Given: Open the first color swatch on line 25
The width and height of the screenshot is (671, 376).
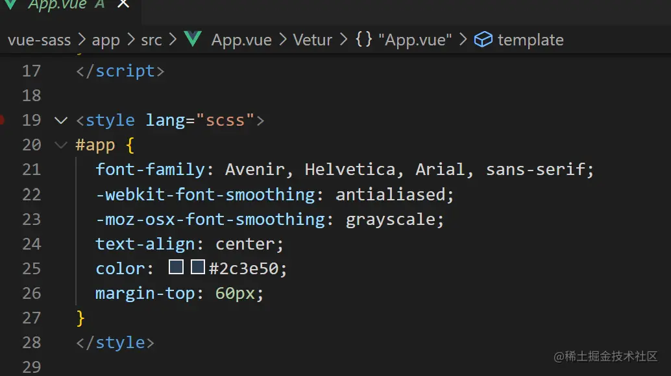Looking at the screenshot, I should 176,268.
